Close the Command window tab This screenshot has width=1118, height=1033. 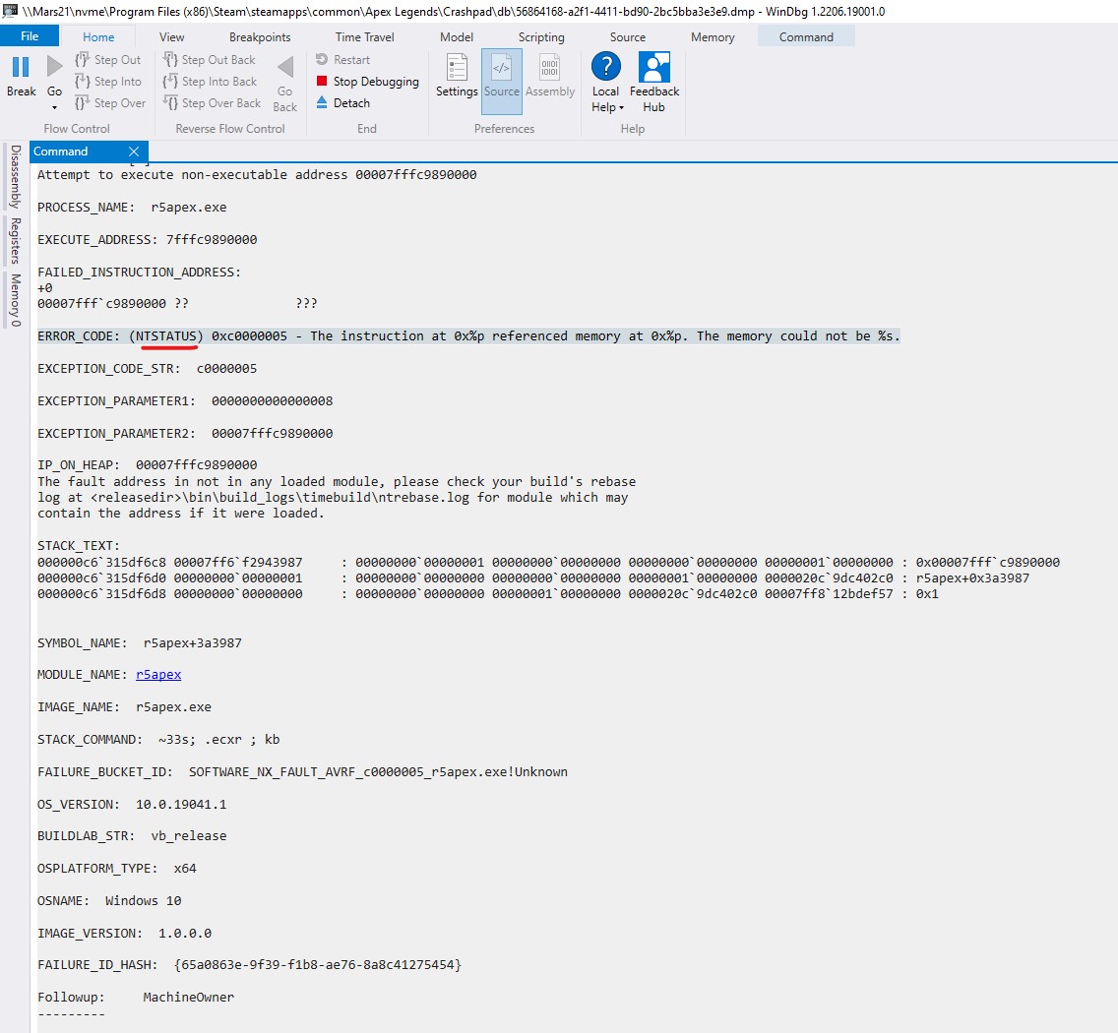coord(133,152)
